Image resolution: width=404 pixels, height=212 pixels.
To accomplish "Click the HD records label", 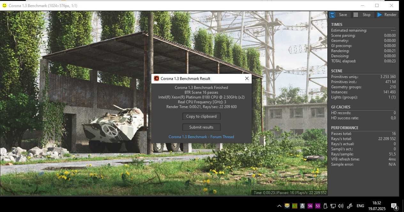I will [341, 113].
